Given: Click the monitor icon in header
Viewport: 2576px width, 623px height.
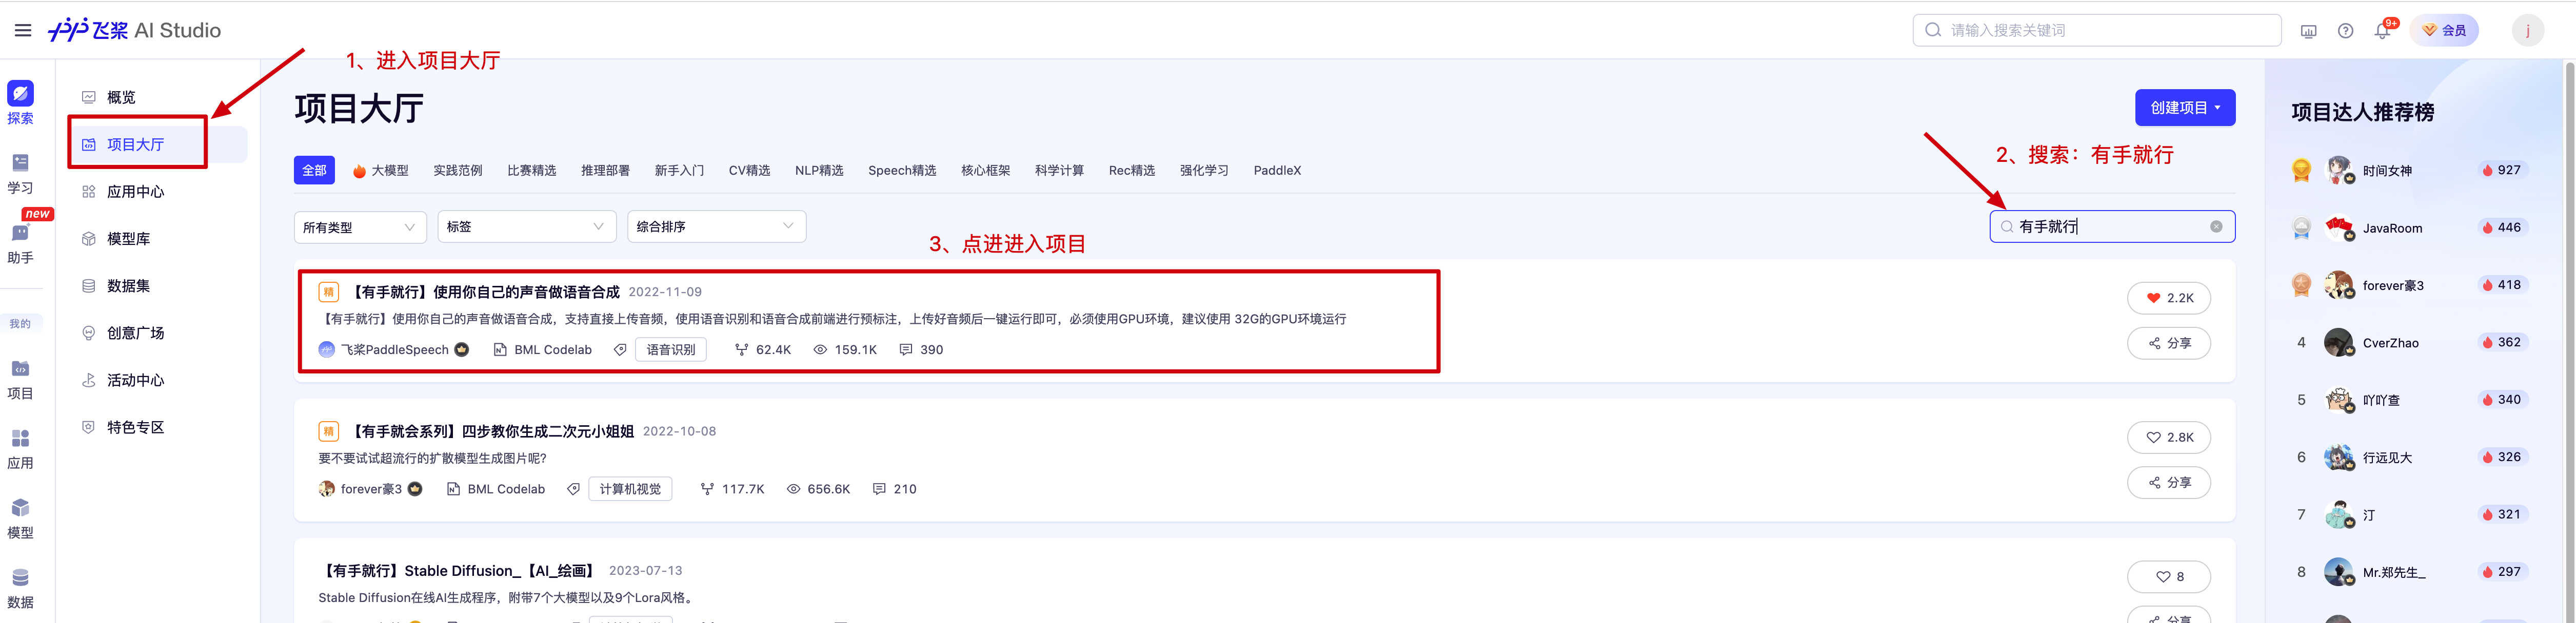Looking at the screenshot, I should point(2308,31).
